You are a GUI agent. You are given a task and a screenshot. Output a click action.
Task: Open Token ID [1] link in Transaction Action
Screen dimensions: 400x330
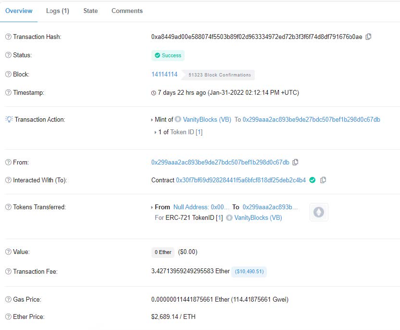click(186, 132)
